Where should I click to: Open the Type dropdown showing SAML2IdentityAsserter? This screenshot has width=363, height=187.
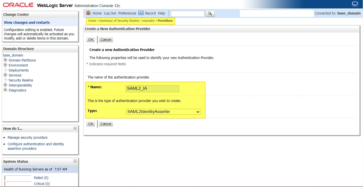[x=163, y=112]
